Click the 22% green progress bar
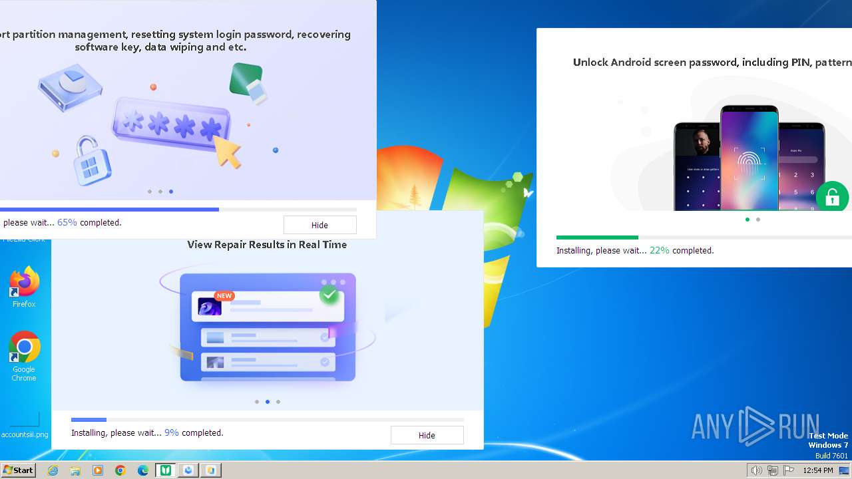This screenshot has width=852, height=479. click(704, 238)
